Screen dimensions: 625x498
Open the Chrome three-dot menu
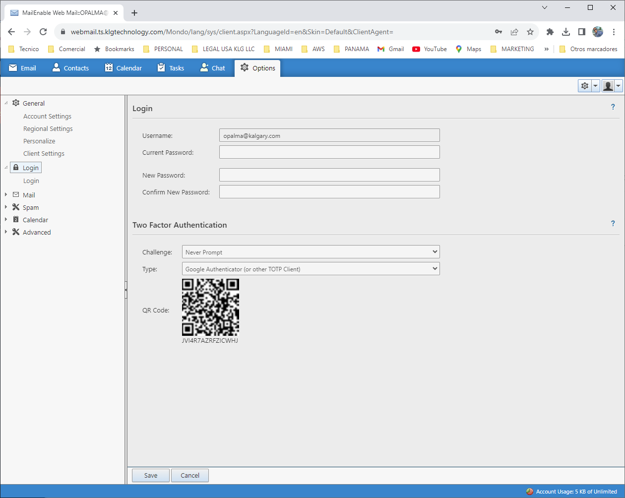[x=614, y=32]
